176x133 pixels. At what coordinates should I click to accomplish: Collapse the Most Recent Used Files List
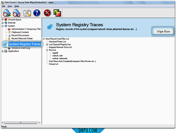44,39
